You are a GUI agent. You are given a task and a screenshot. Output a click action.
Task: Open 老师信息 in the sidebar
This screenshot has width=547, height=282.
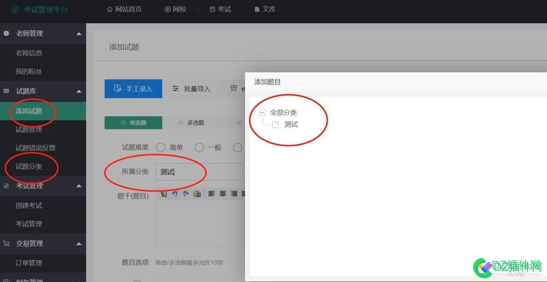[x=29, y=53]
